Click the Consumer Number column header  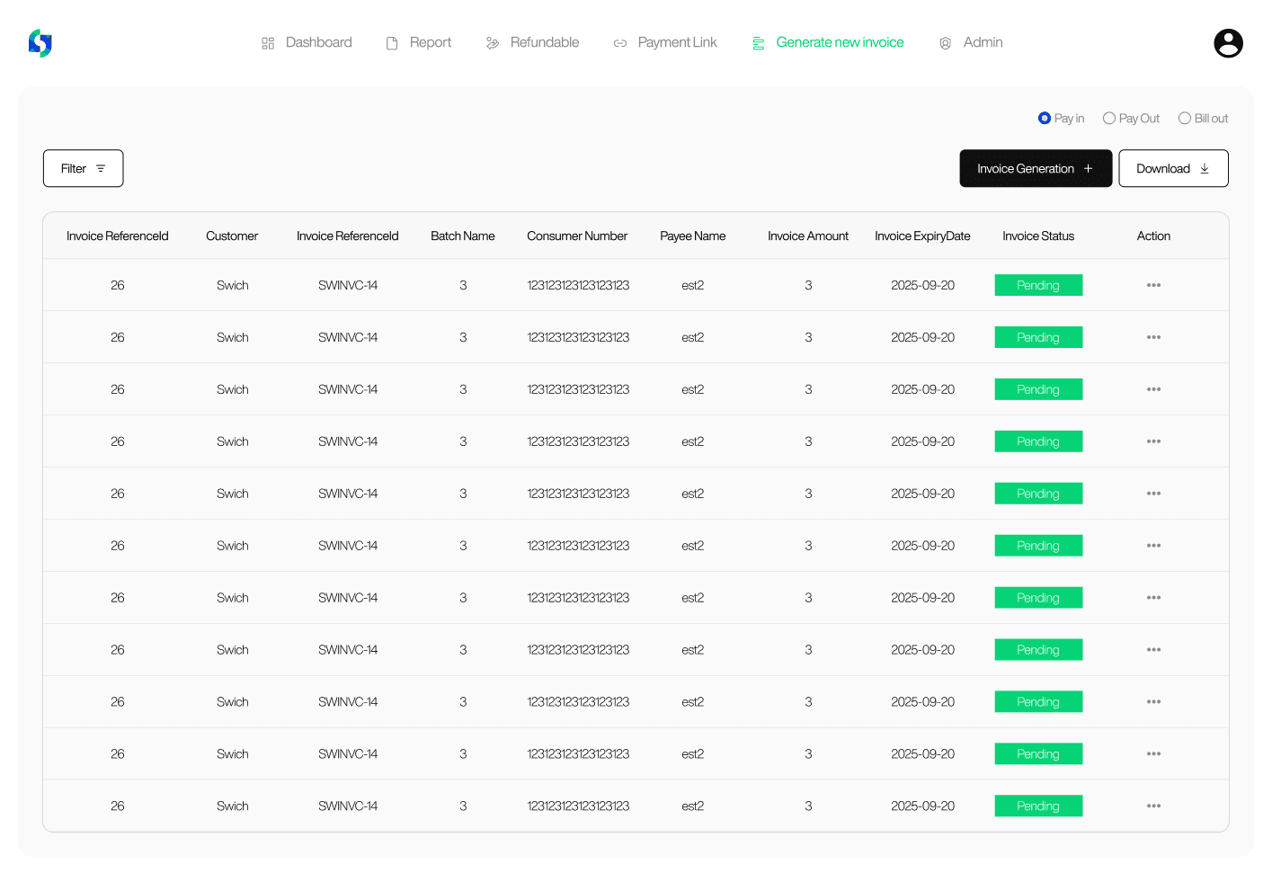pos(577,236)
